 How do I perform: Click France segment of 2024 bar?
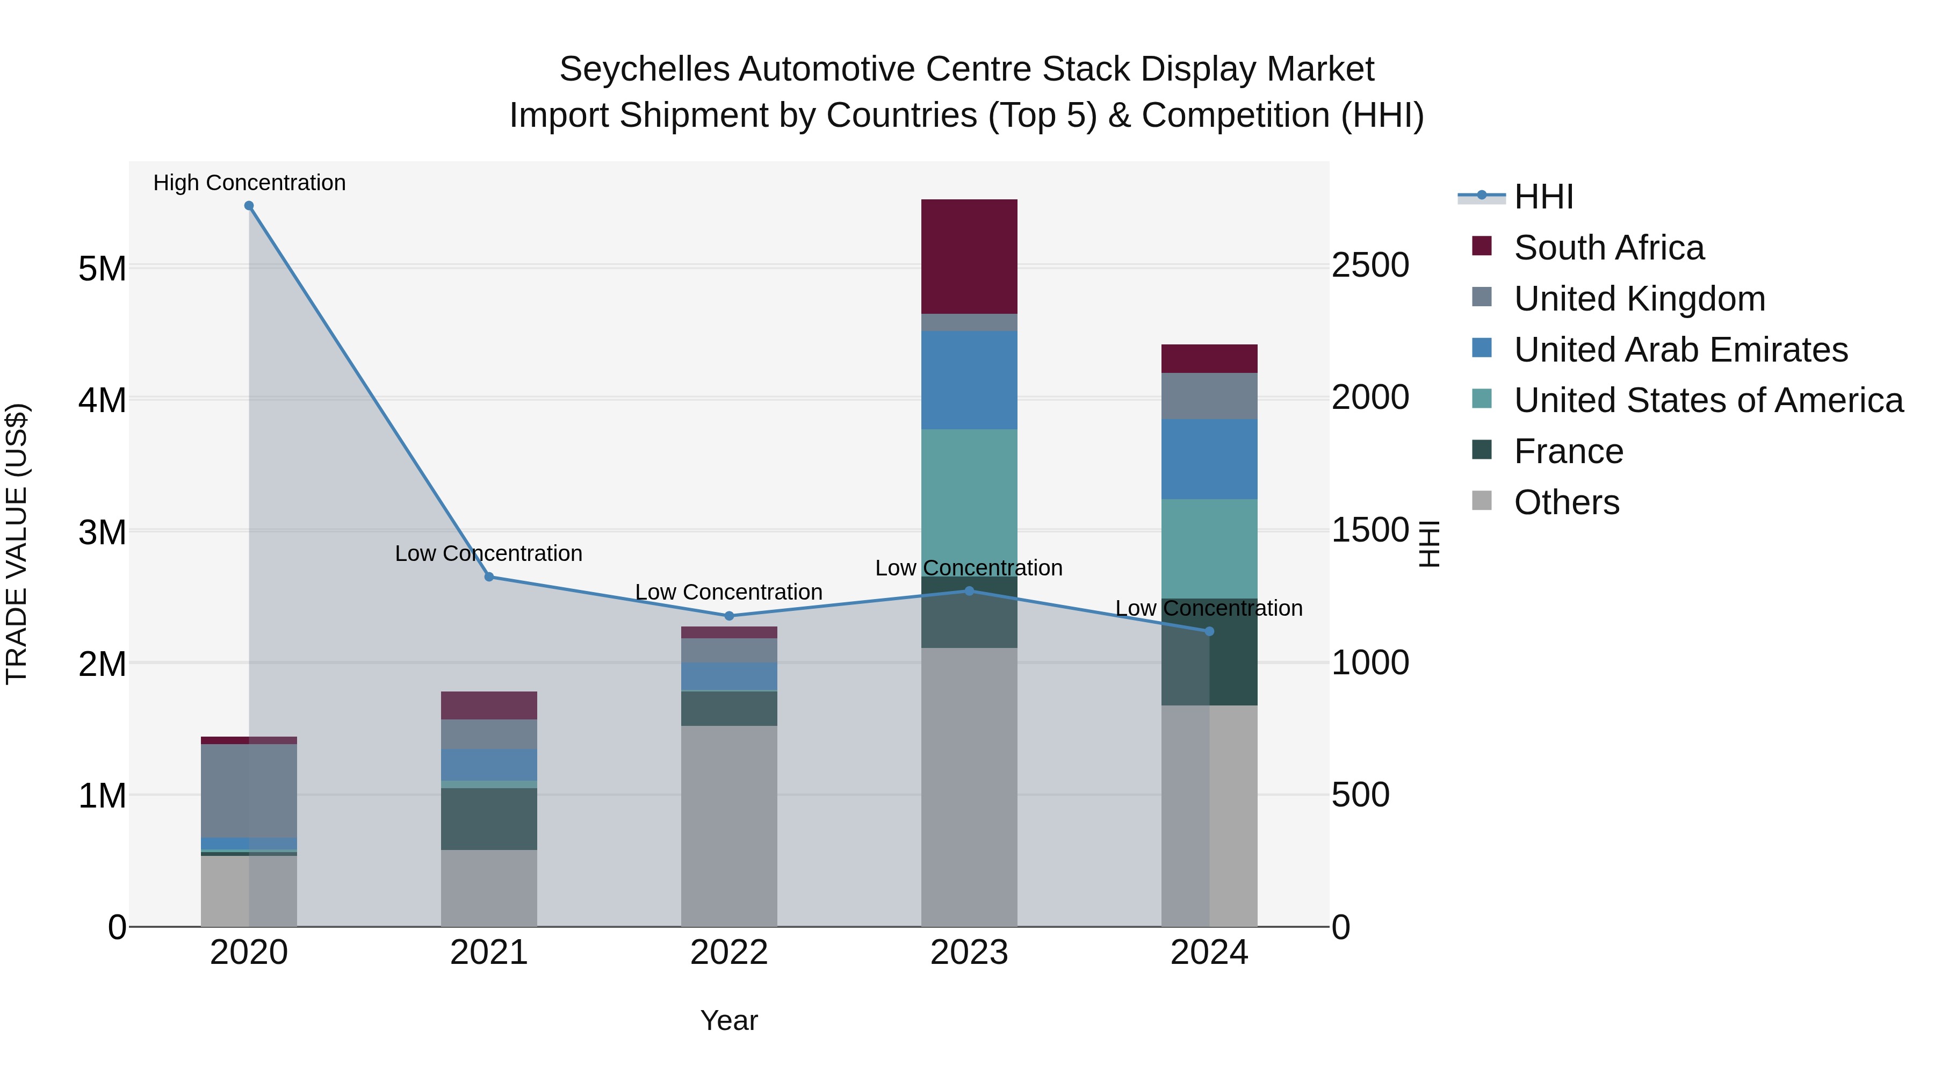[1209, 652]
